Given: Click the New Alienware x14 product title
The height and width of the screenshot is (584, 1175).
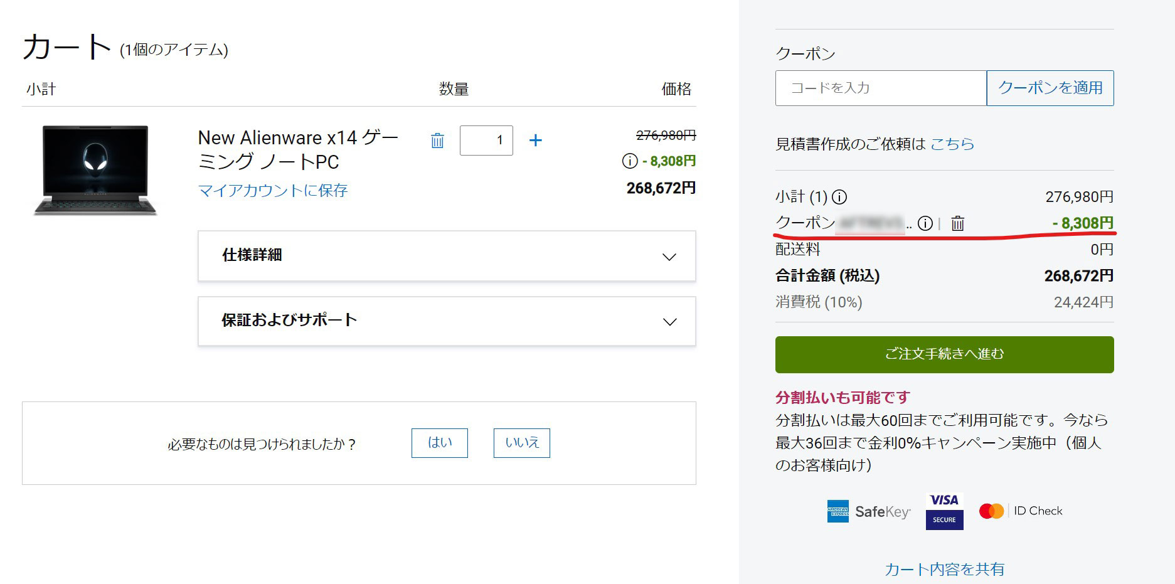Looking at the screenshot, I should coord(299,149).
